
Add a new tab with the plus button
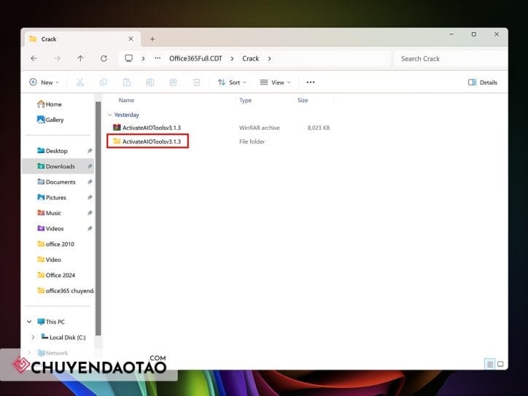pyautogui.click(x=152, y=39)
